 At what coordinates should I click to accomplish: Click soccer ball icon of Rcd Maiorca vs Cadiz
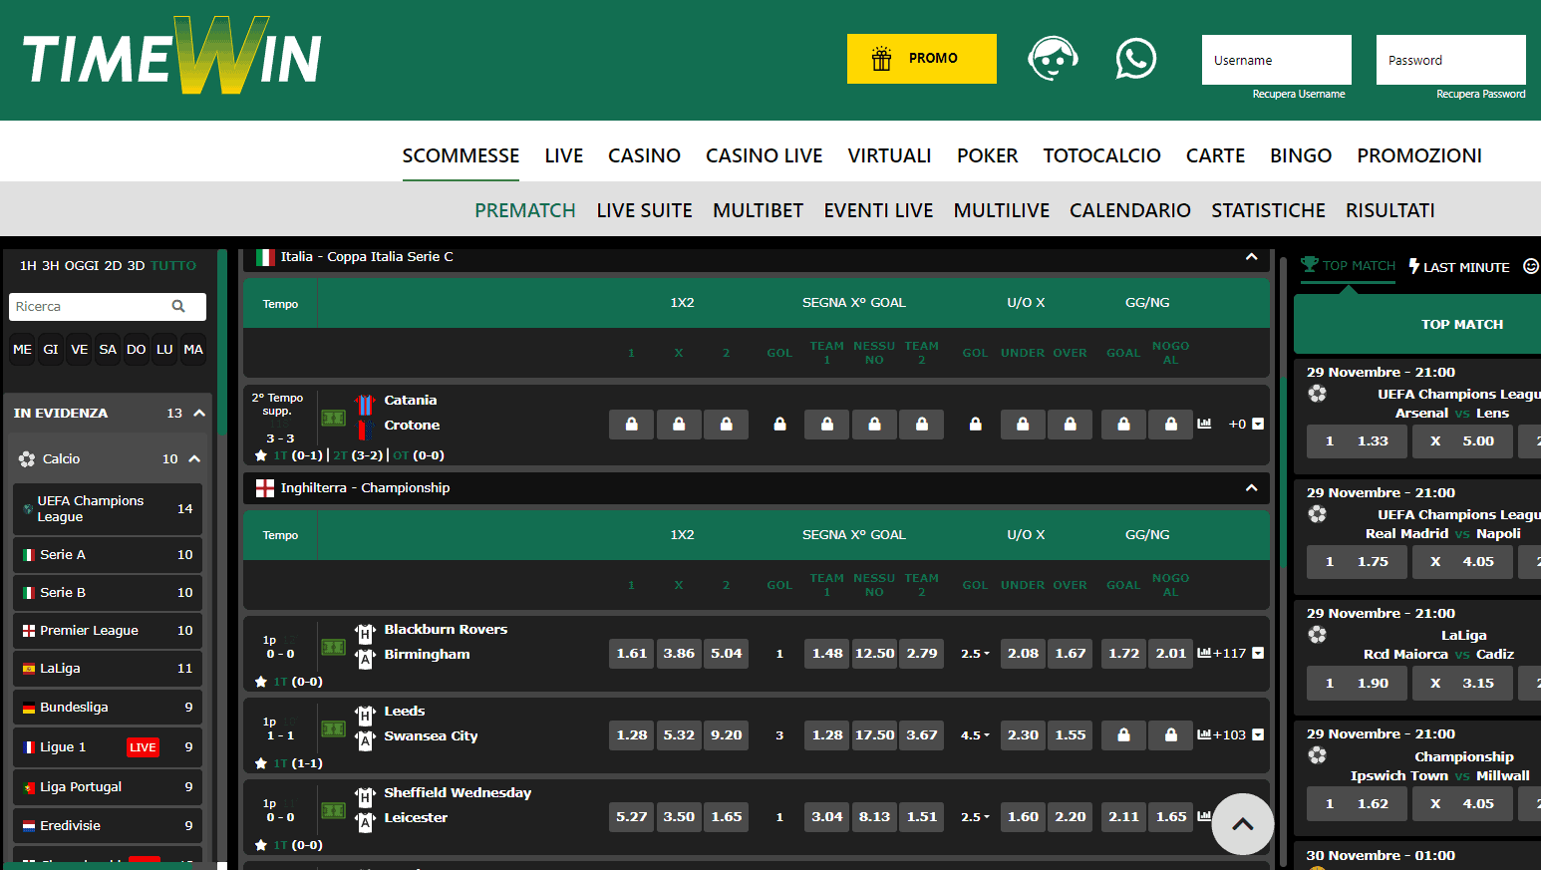tap(1318, 635)
